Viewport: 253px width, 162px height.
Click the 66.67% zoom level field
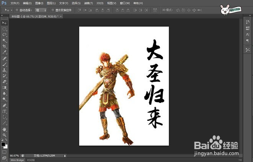pos(15,156)
